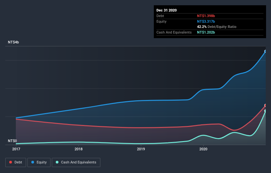Click the blue Equity legend dot

(33, 162)
